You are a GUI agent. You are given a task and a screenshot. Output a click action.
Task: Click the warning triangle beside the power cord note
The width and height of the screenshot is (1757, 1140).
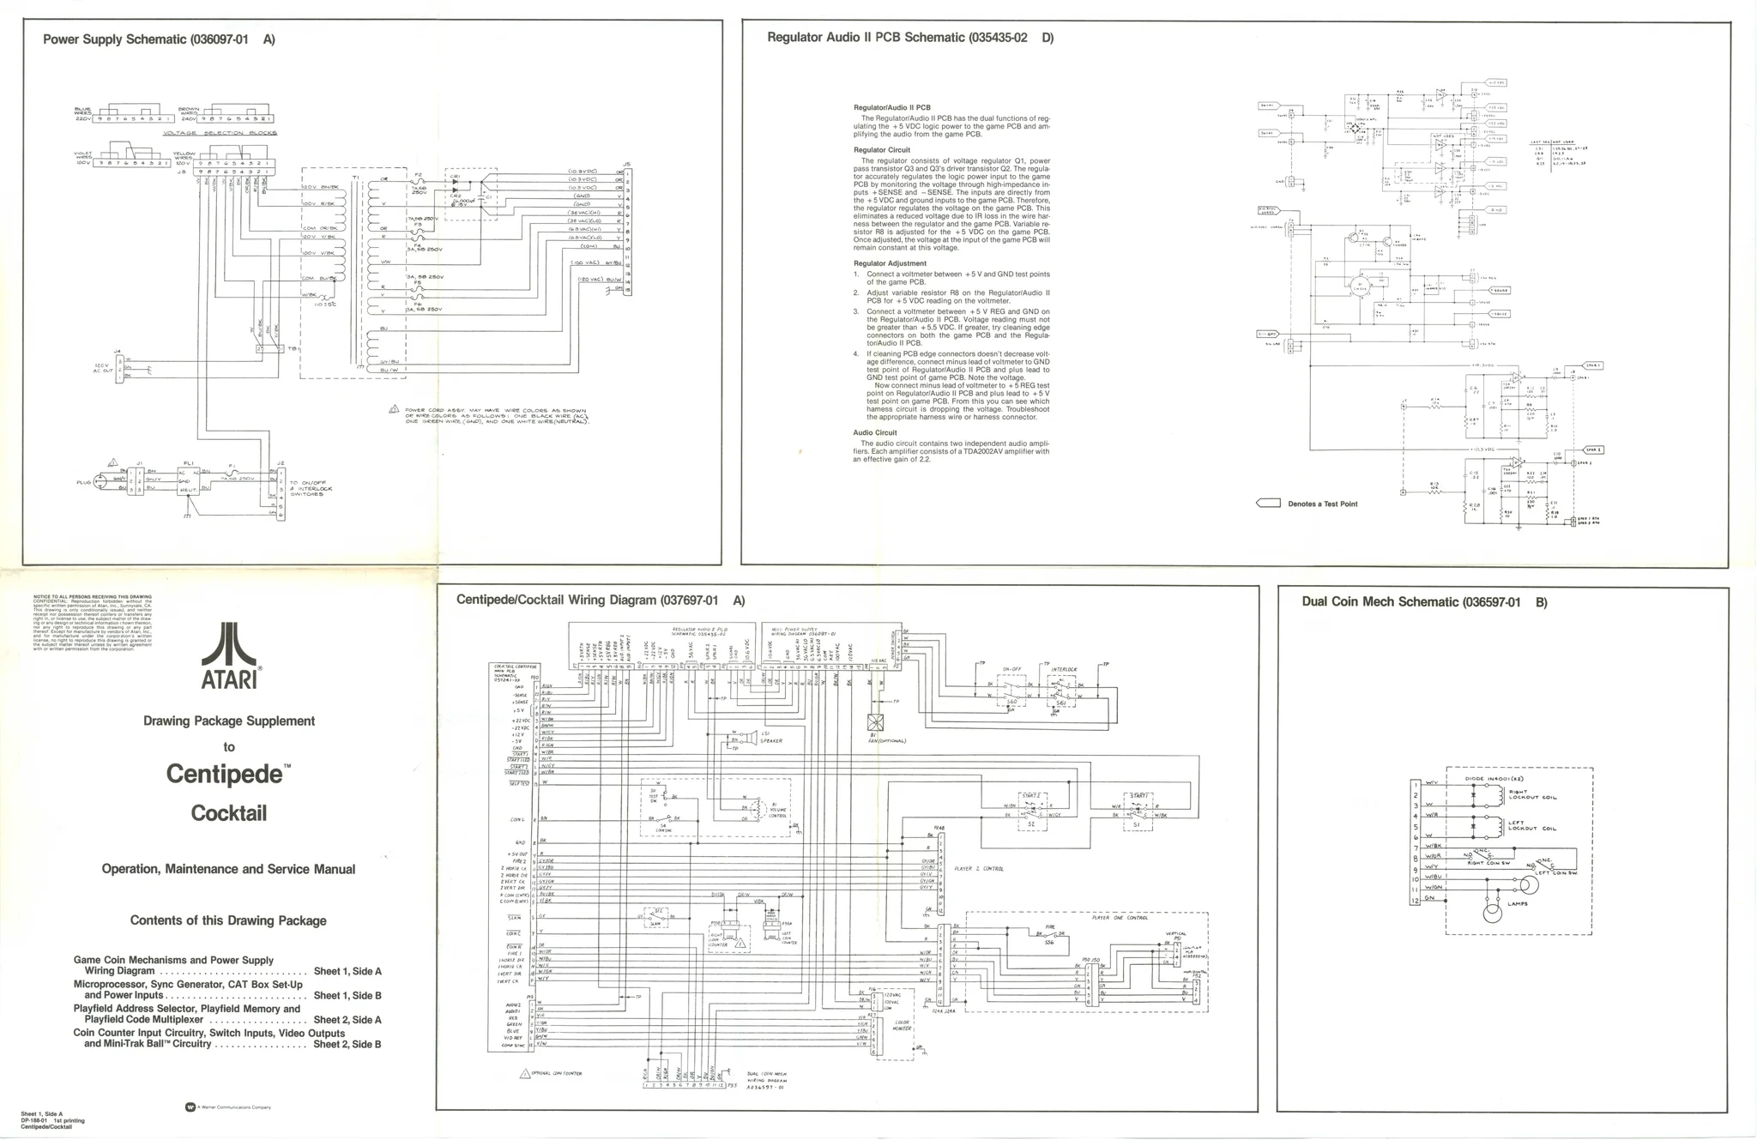click(x=394, y=409)
